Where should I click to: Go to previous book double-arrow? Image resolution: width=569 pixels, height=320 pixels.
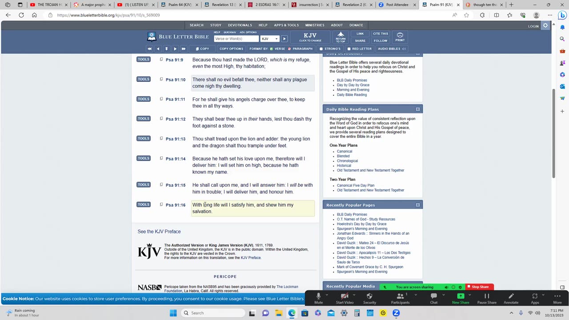coord(149,49)
